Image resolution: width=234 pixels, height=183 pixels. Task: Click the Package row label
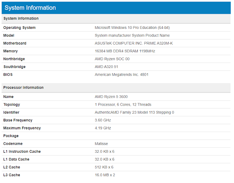click(11, 136)
